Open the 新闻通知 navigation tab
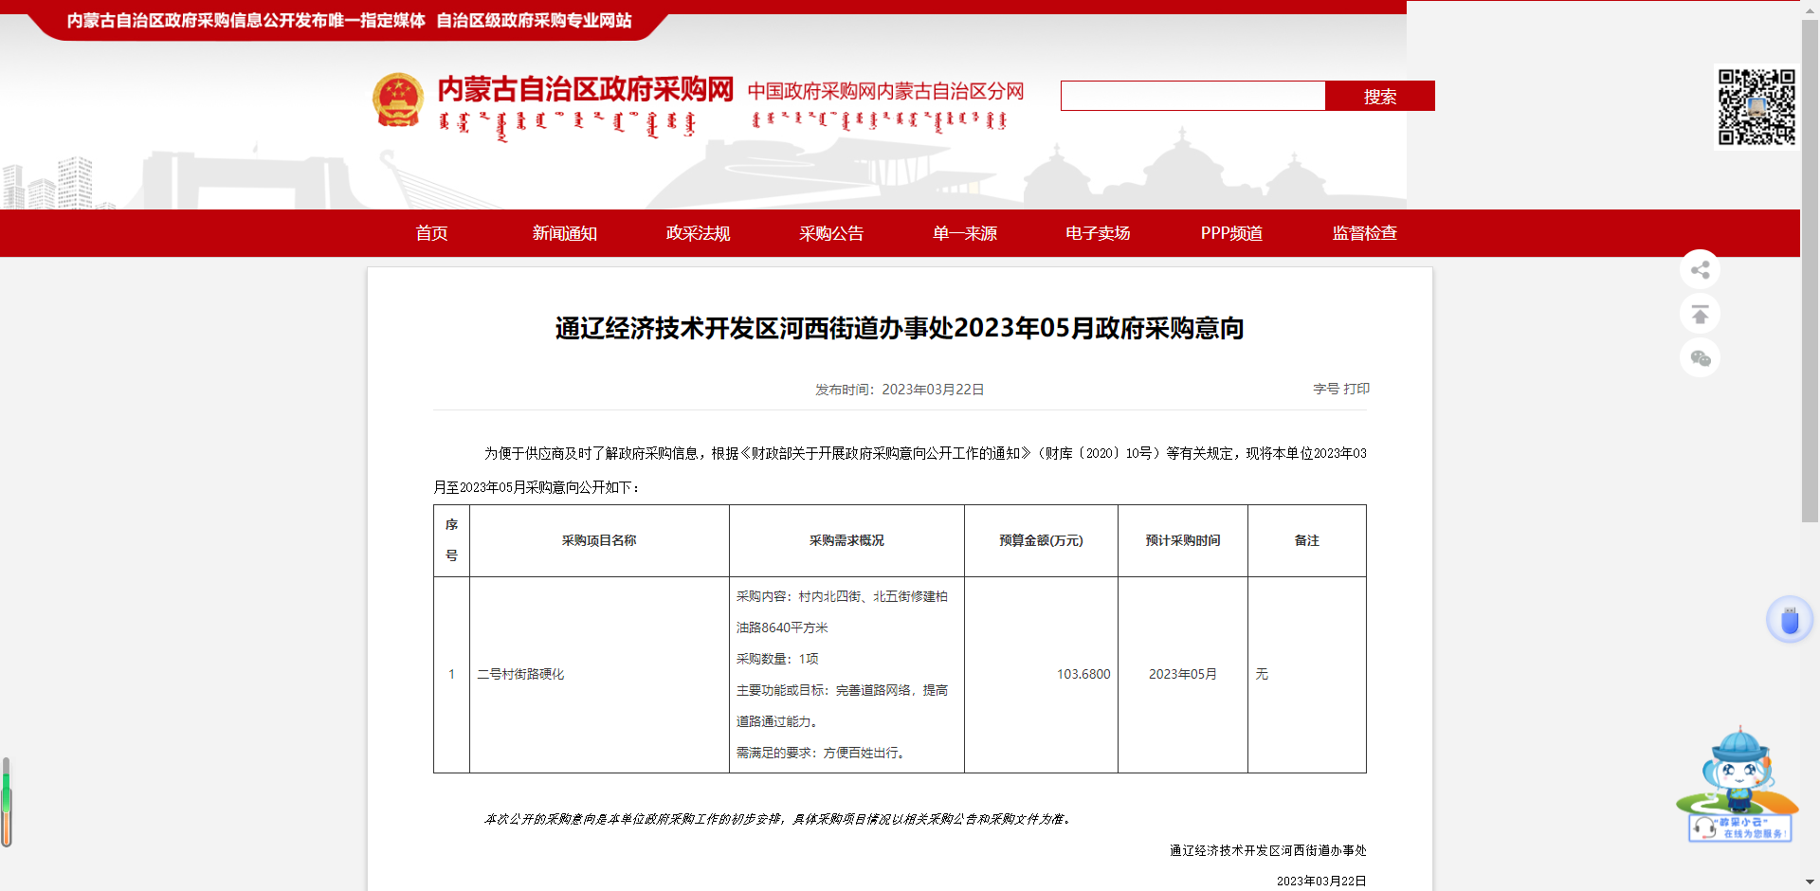The height and width of the screenshot is (891, 1820). [565, 233]
